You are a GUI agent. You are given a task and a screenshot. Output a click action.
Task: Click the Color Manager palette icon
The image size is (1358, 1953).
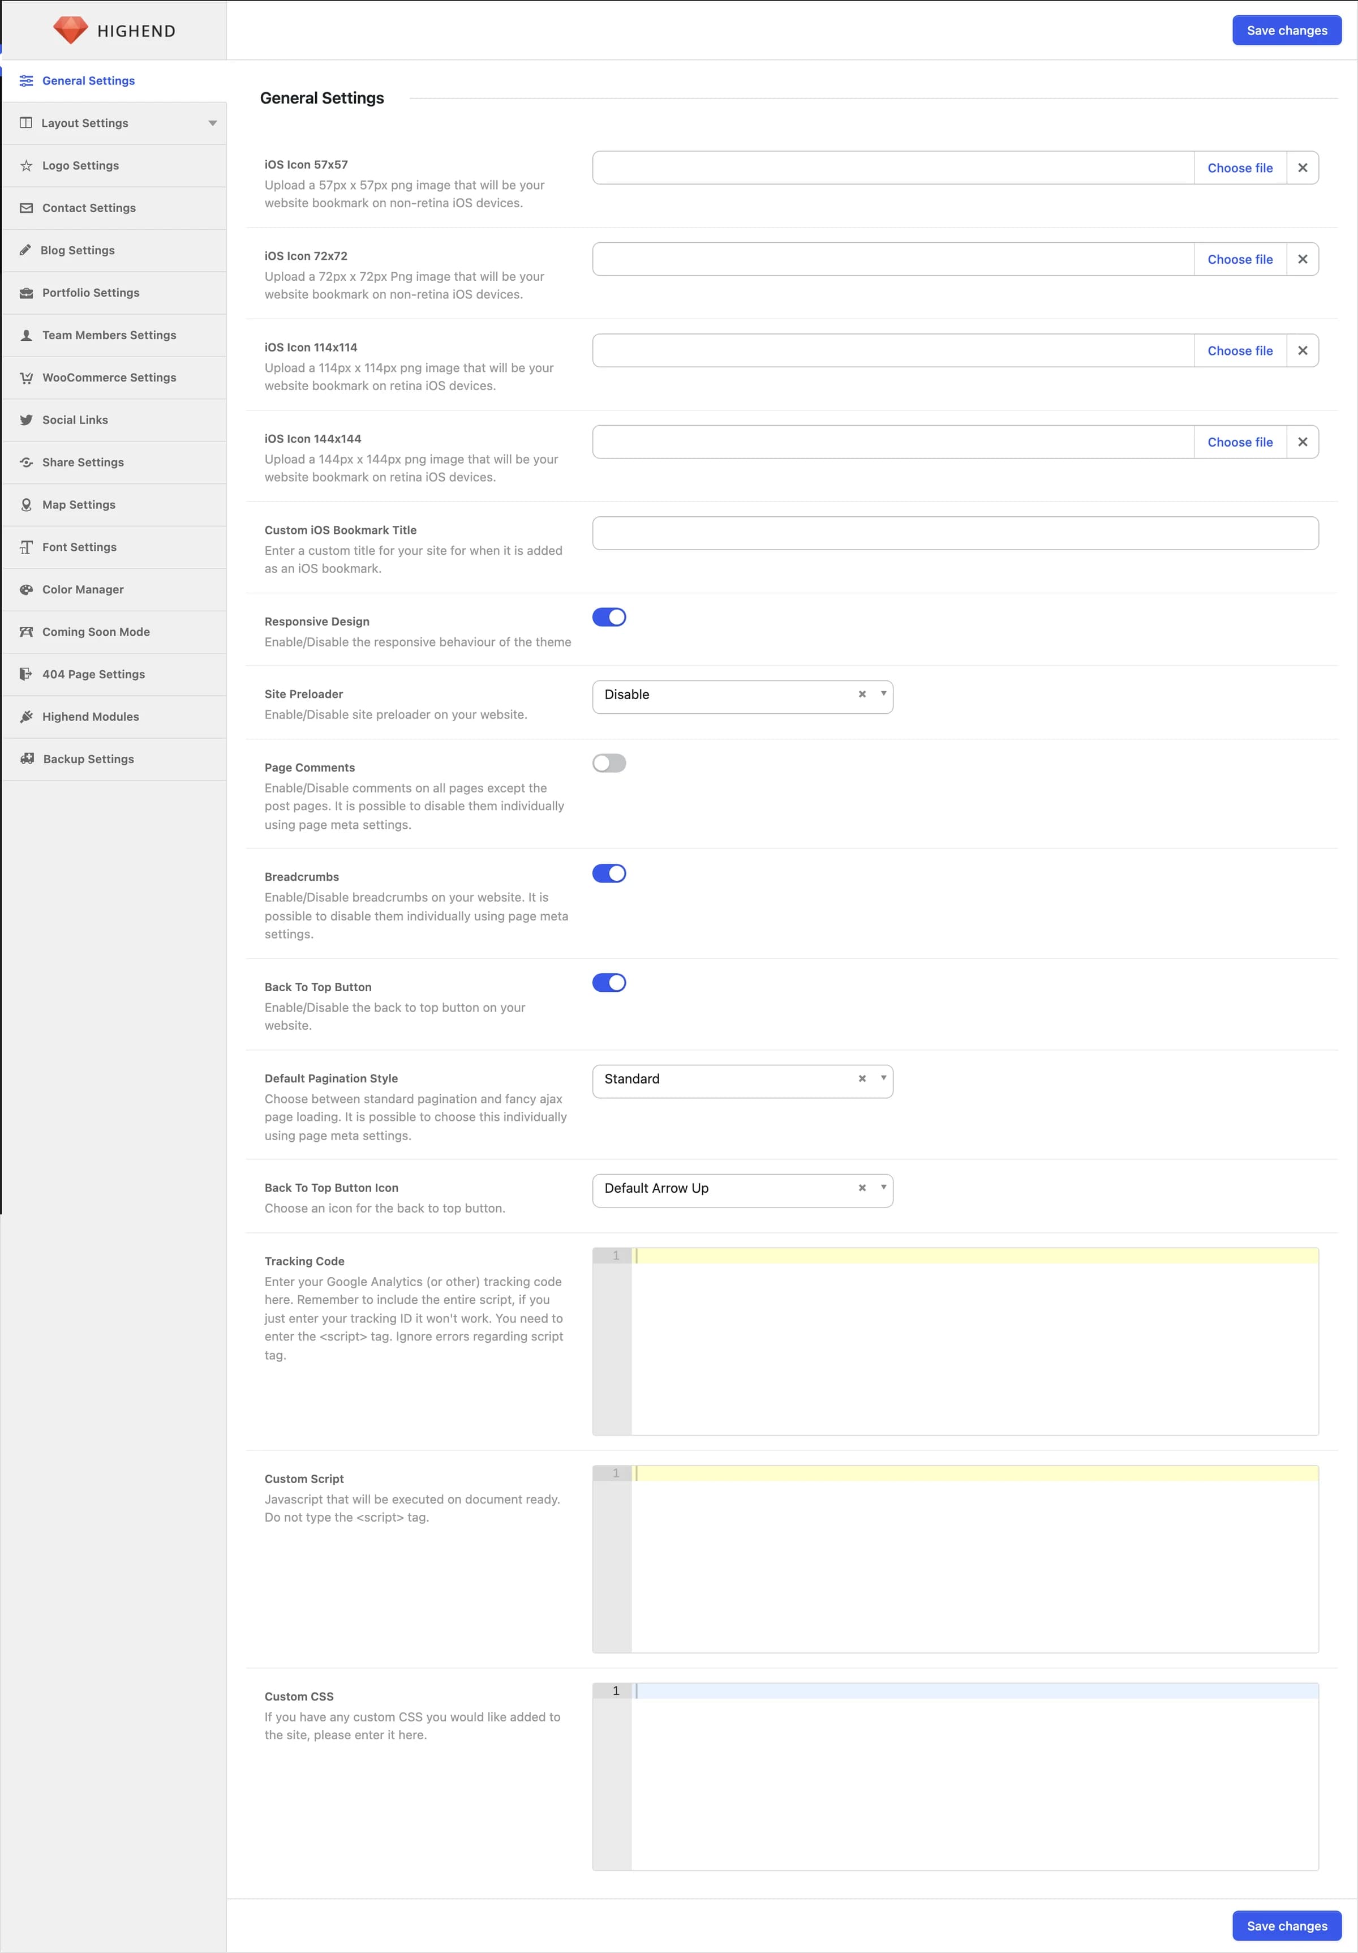coord(27,589)
